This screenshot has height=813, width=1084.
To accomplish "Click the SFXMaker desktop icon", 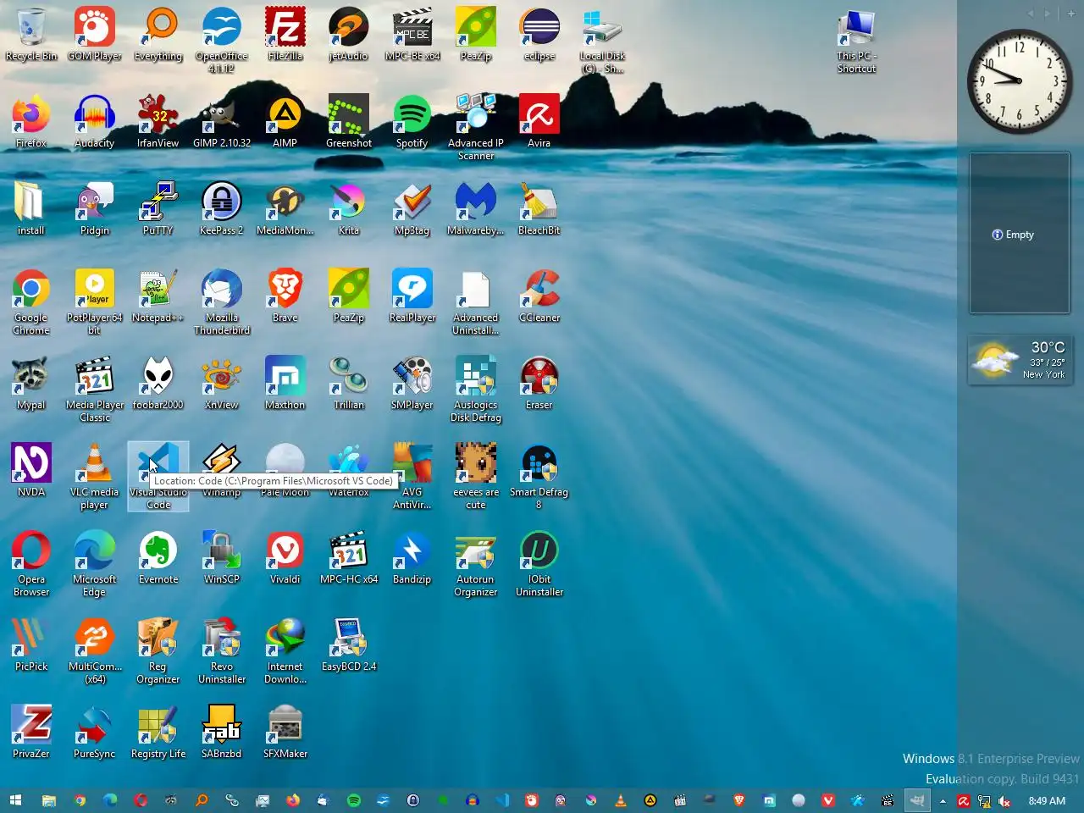I will coord(285,733).
